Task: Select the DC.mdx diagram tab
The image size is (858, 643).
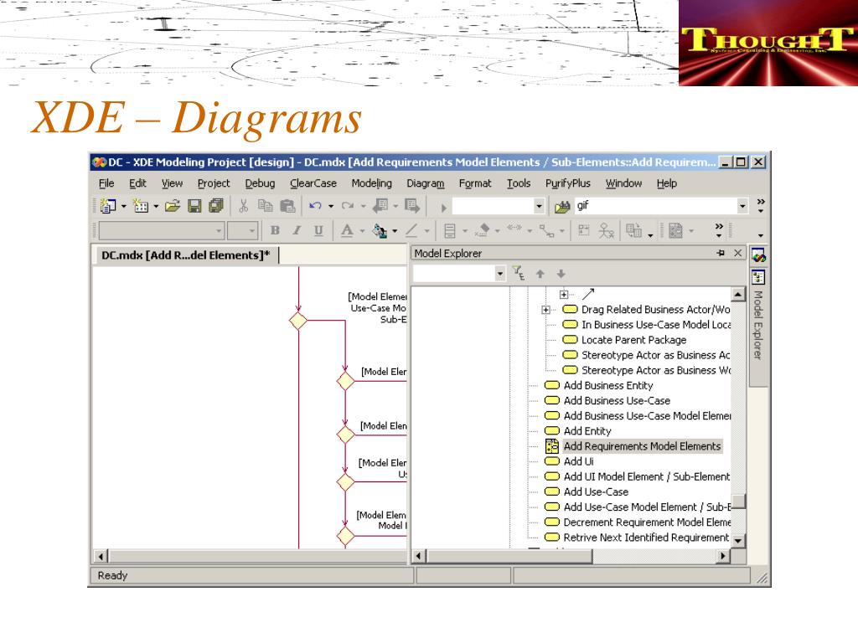Action: coord(186,255)
